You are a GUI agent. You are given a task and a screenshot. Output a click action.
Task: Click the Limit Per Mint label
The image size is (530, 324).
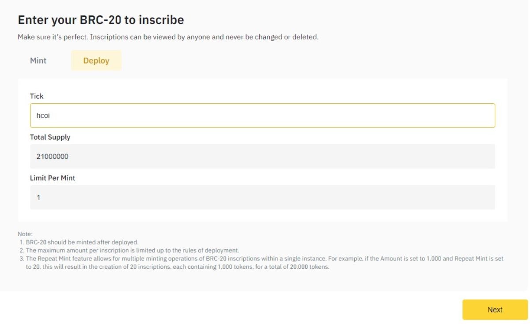53,178
